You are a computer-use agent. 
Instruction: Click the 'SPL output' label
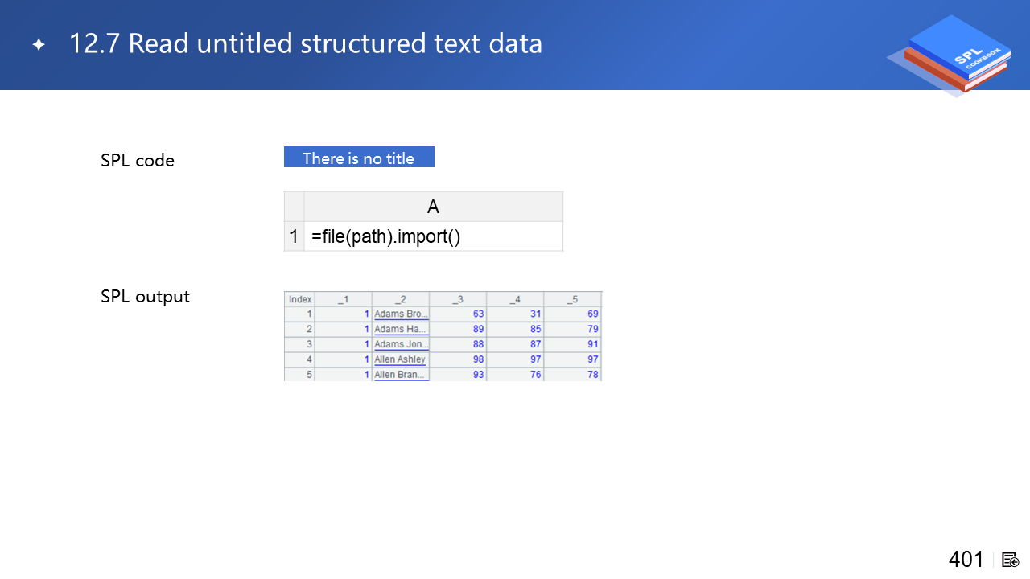[x=145, y=296]
